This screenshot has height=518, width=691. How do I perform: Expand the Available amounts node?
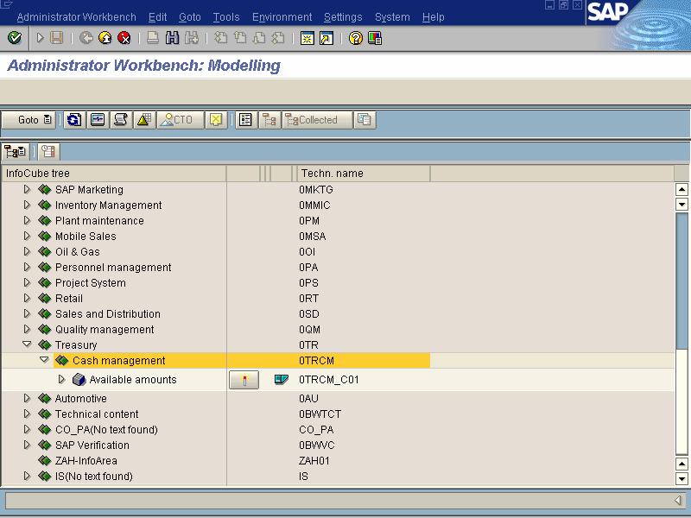[x=61, y=379]
